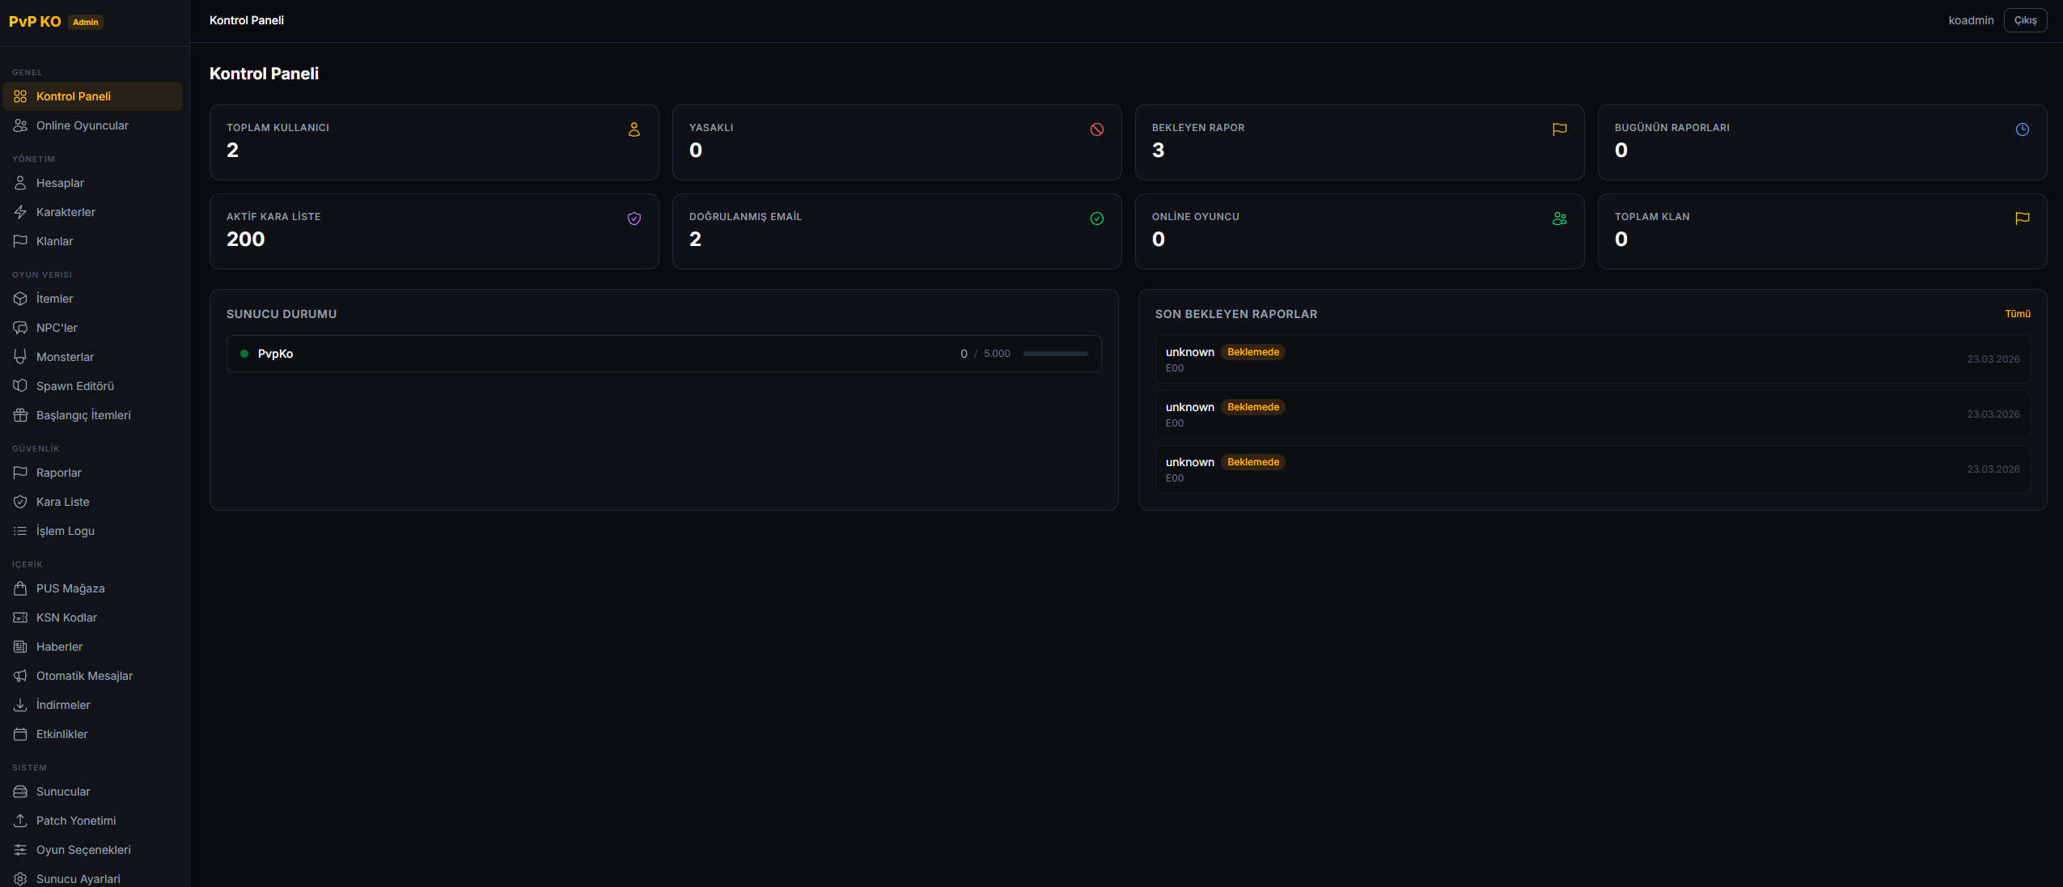Image resolution: width=2063 pixels, height=887 pixels.
Task: Open the first unknown Beklemede report
Action: point(1592,359)
